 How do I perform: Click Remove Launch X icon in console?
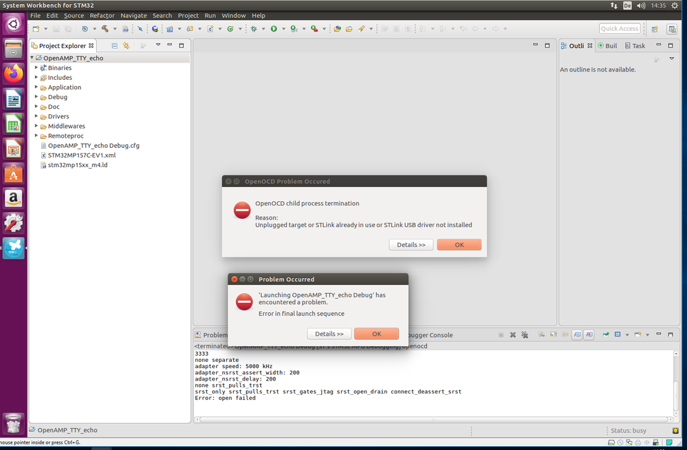pos(512,334)
